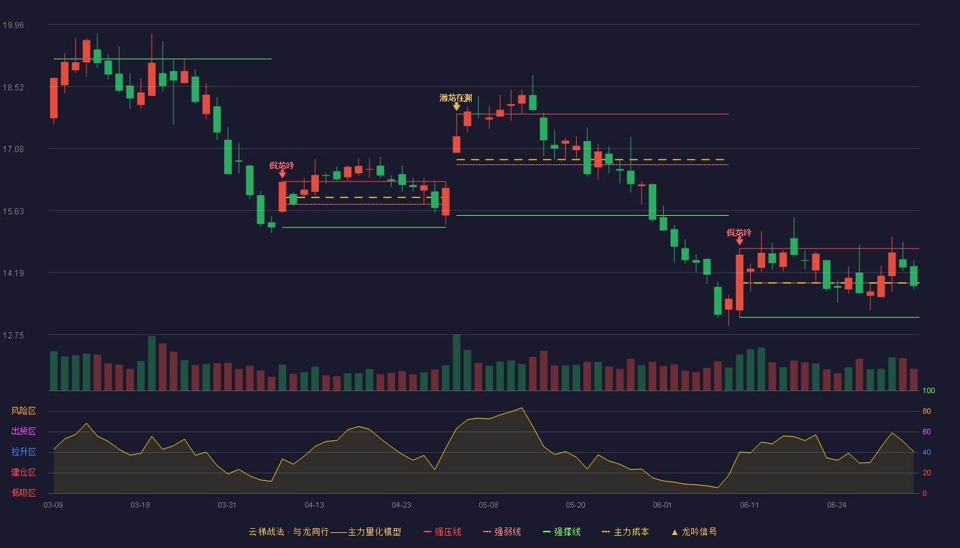The height and width of the screenshot is (548, 960).
Task: Click the 03-09 date label
Action: point(53,505)
